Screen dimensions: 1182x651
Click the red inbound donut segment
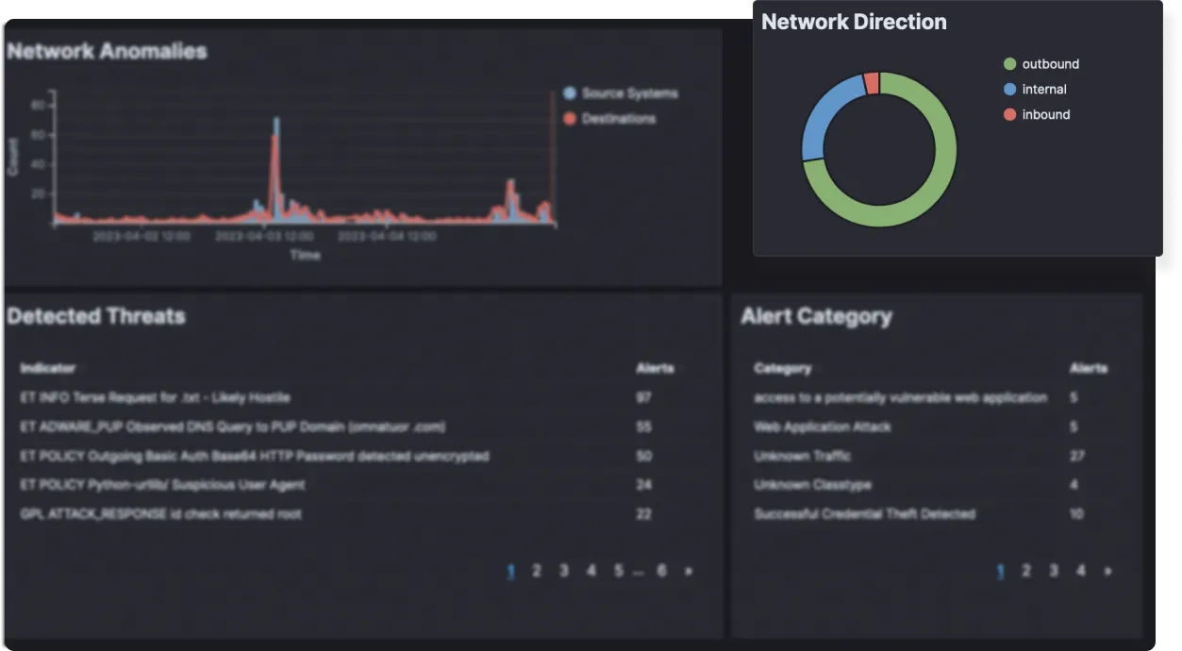(873, 83)
